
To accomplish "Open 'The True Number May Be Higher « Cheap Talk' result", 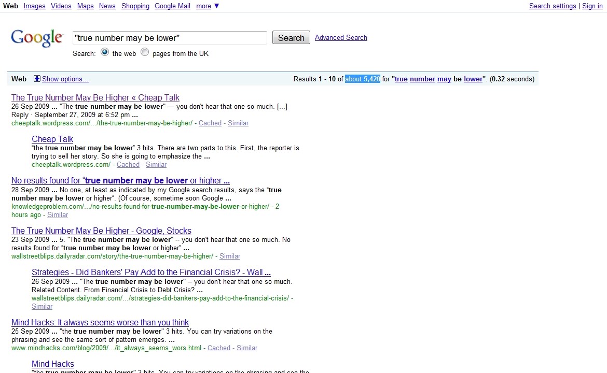I will (x=95, y=97).
